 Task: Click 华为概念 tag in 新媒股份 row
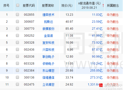click(x=113, y=29)
